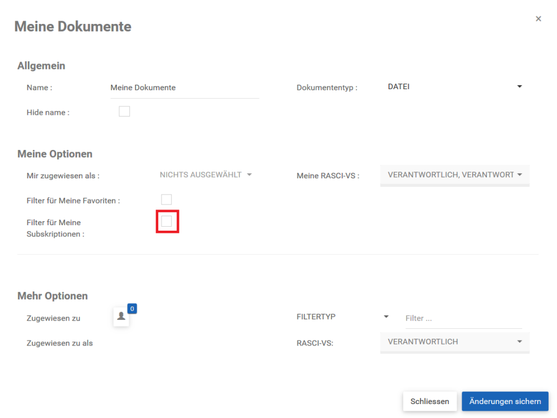The height and width of the screenshot is (418, 557).
Task: Click the Meine Dokumente dialog title
Action: [73, 27]
